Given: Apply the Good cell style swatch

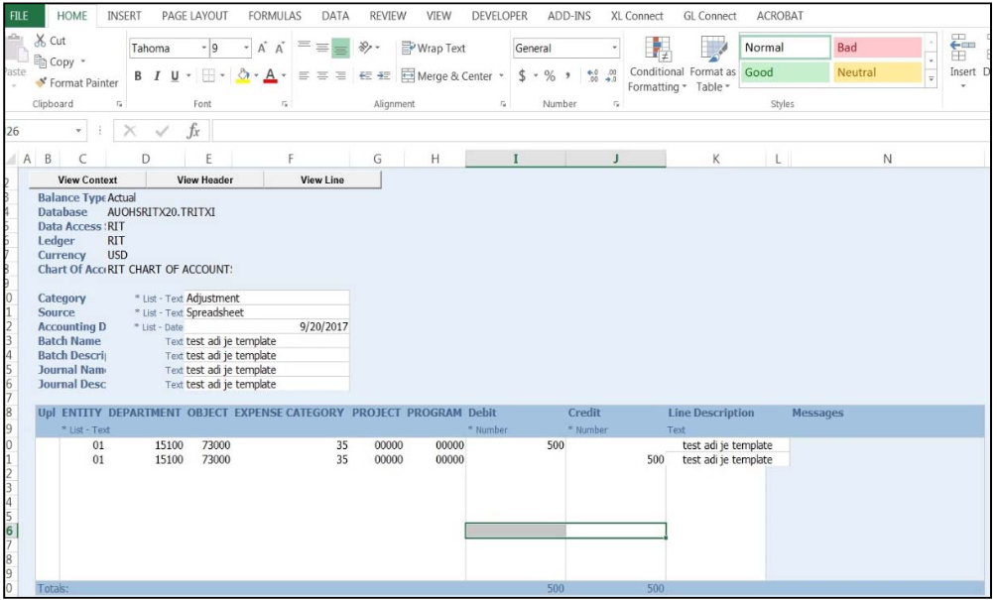Looking at the screenshot, I should [784, 72].
